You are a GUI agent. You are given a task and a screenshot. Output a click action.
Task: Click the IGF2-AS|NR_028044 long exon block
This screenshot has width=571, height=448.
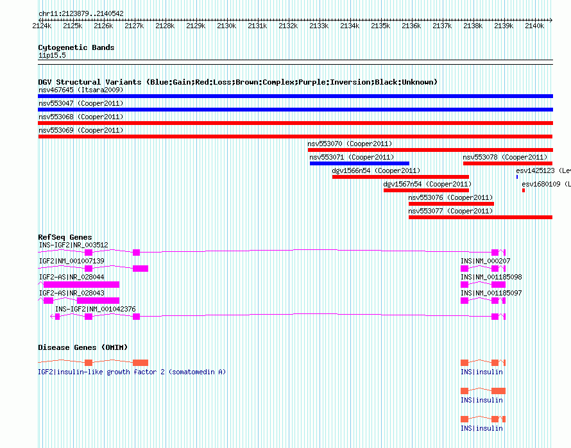point(81,285)
